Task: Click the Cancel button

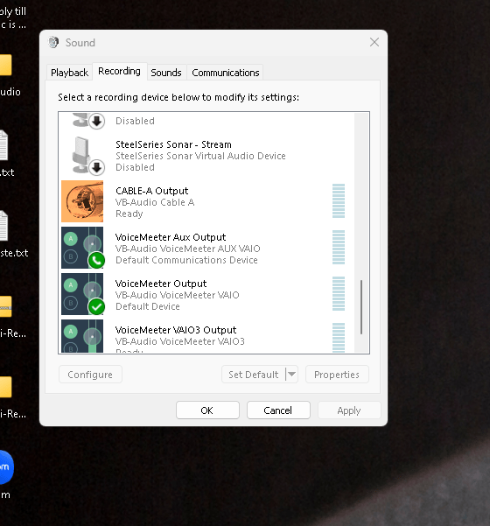Action: pos(278,410)
